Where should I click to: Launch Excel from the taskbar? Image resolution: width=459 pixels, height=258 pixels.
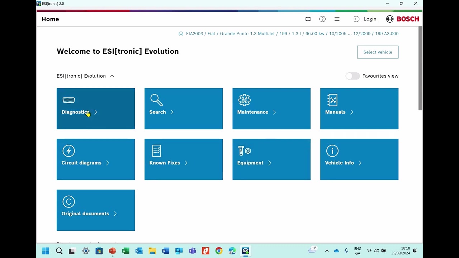point(126,251)
